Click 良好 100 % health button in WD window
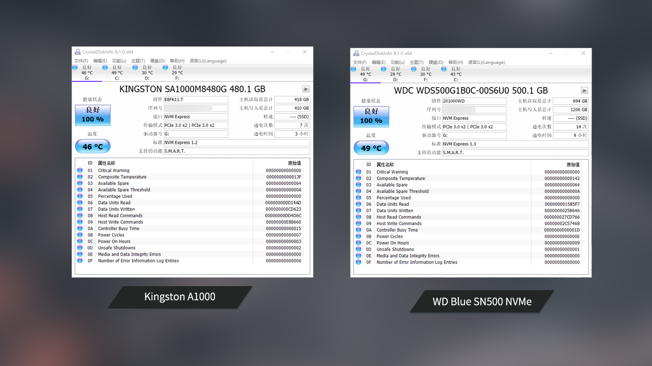652x366 pixels. 371,117
